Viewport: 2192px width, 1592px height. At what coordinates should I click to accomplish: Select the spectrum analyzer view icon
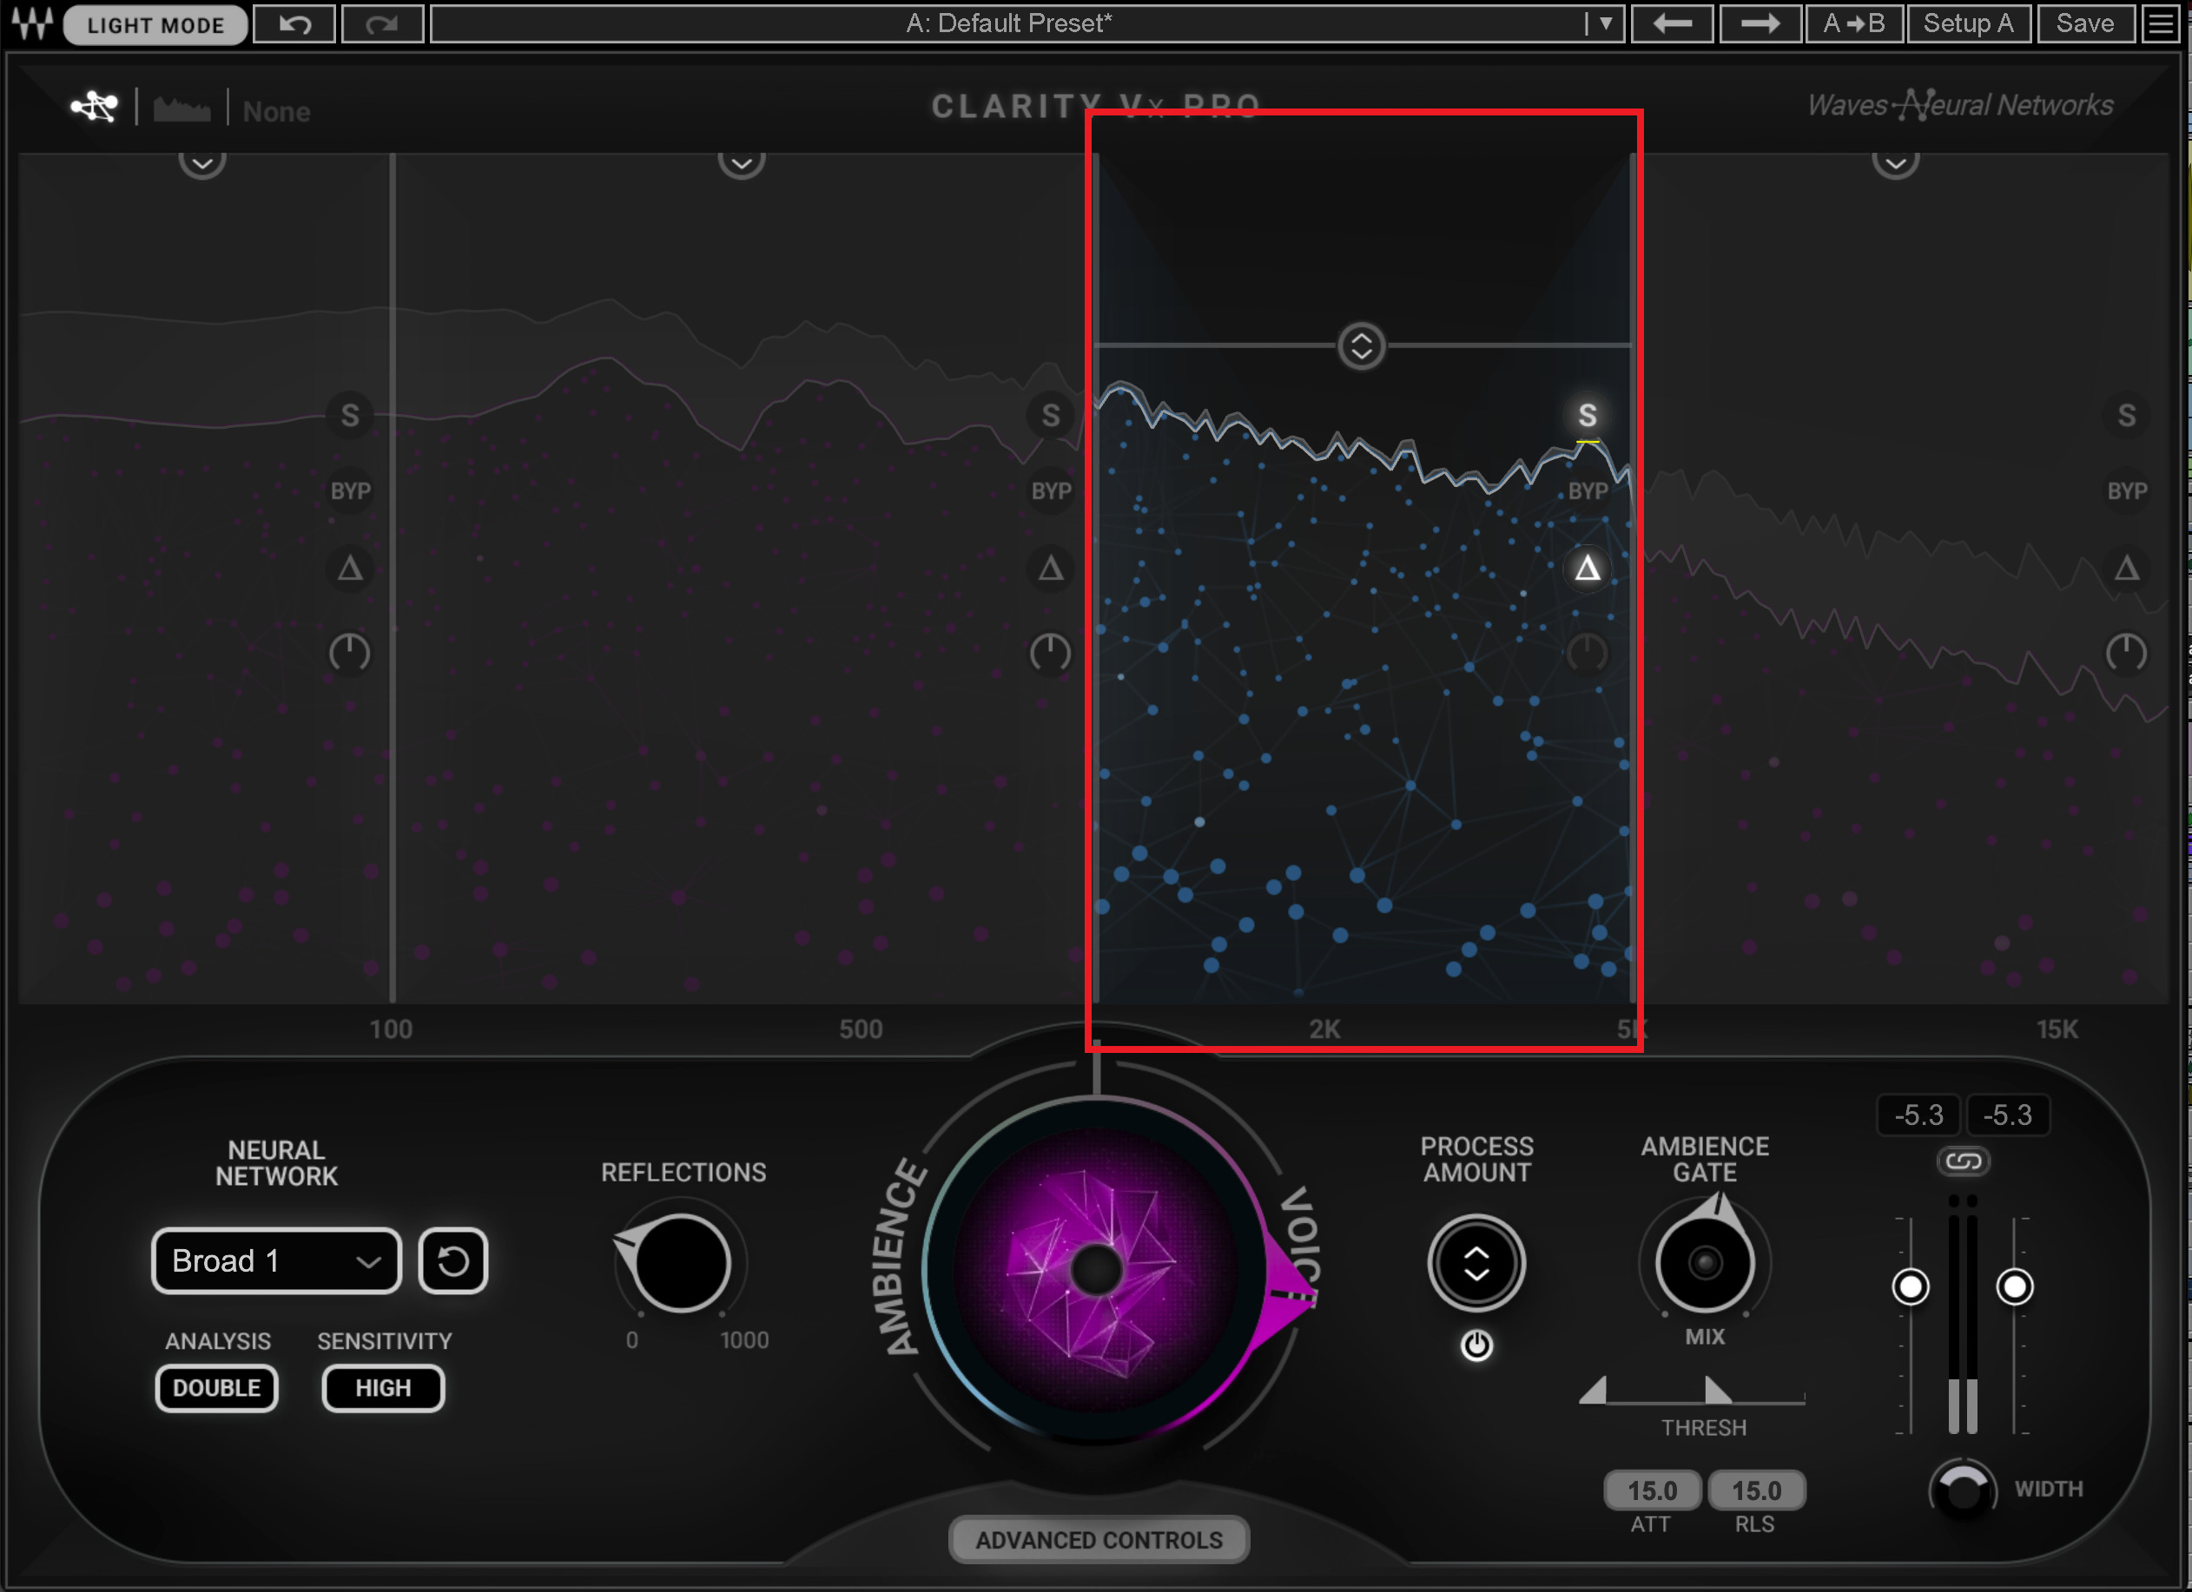pyautogui.click(x=182, y=109)
